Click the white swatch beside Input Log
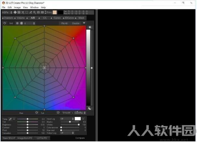The height and width of the screenshot is (142, 197). coord(78,118)
